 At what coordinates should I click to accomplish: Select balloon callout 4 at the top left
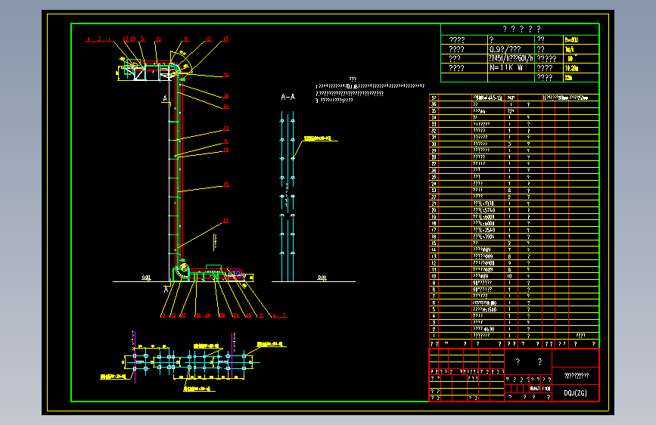tap(89, 39)
